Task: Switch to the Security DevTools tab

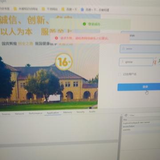Action: click(80, 112)
